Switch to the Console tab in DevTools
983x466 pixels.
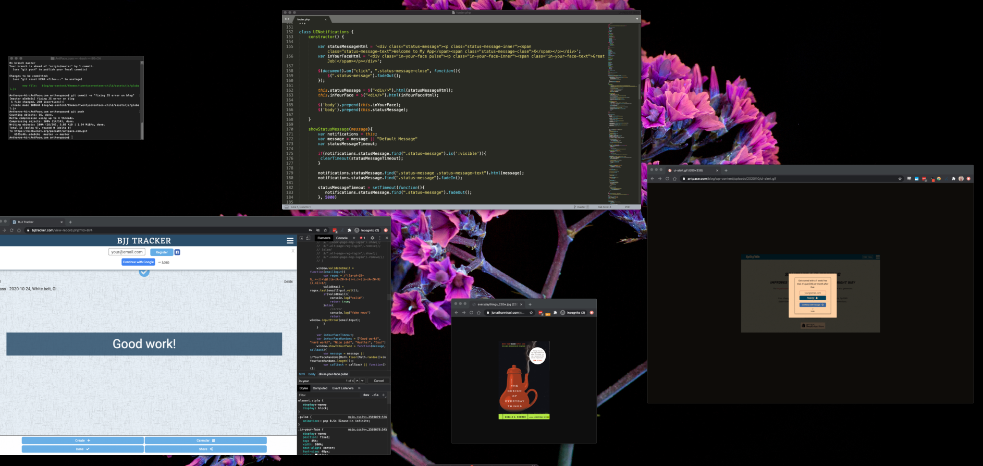tap(341, 238)
